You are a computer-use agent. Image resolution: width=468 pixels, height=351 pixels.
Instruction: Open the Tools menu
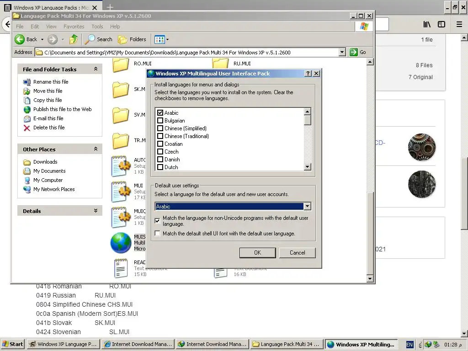97,27
